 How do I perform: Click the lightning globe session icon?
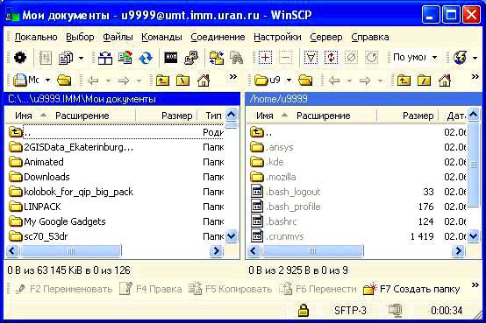[460, 58]
